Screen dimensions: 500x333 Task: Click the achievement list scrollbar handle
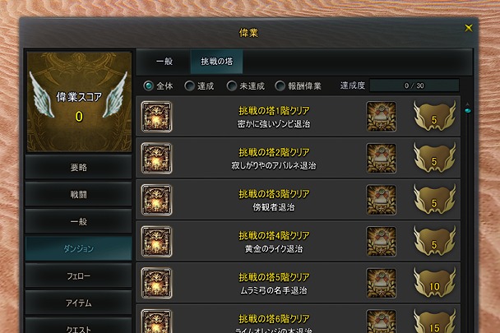click(467, 110)
